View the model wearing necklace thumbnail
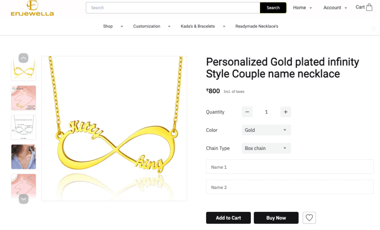Viewport: 380px width, 230px height. coord(23,157)
